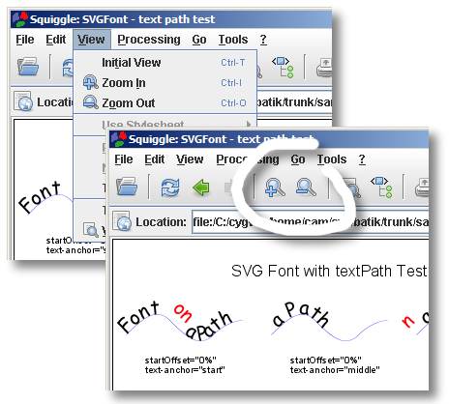Open the ? help menu in front window

362,159
